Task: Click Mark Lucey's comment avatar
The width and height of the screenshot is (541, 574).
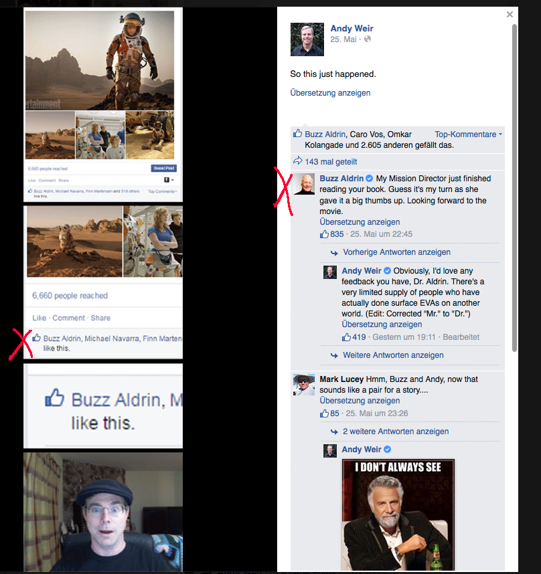Action: point(304,385)
